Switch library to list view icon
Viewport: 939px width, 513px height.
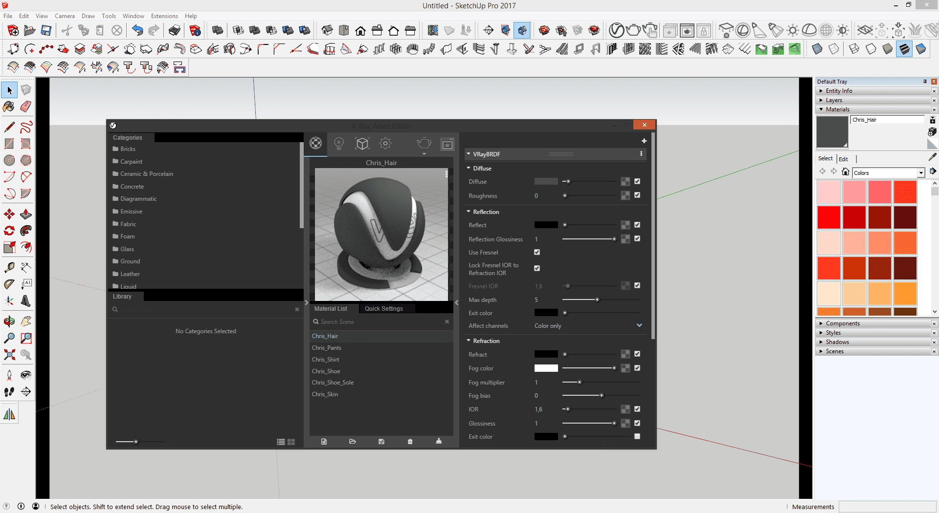[x=281, y=442]
